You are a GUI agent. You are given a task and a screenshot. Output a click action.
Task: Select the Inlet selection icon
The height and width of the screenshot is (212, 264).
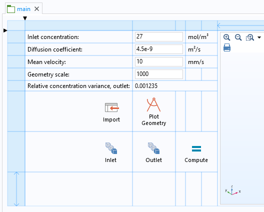click(111, 148)
